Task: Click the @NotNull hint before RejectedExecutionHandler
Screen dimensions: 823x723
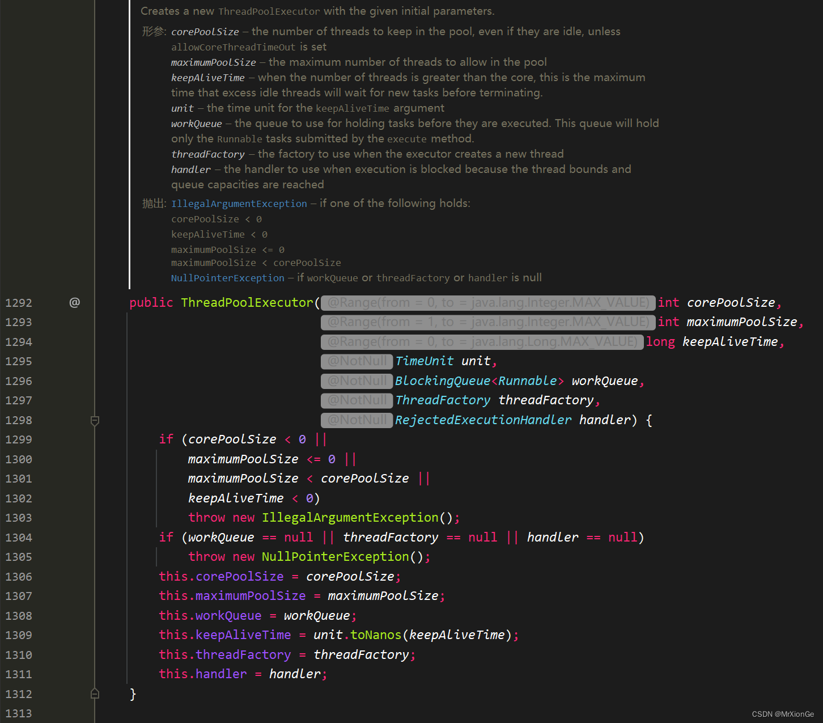Action: [x=357, y=420]
